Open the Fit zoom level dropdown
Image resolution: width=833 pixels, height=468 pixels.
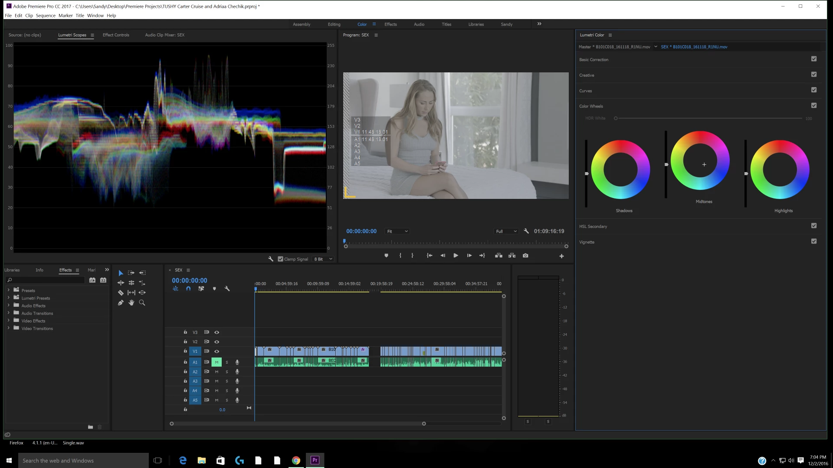pyautogui.click(x=397, y=231)
